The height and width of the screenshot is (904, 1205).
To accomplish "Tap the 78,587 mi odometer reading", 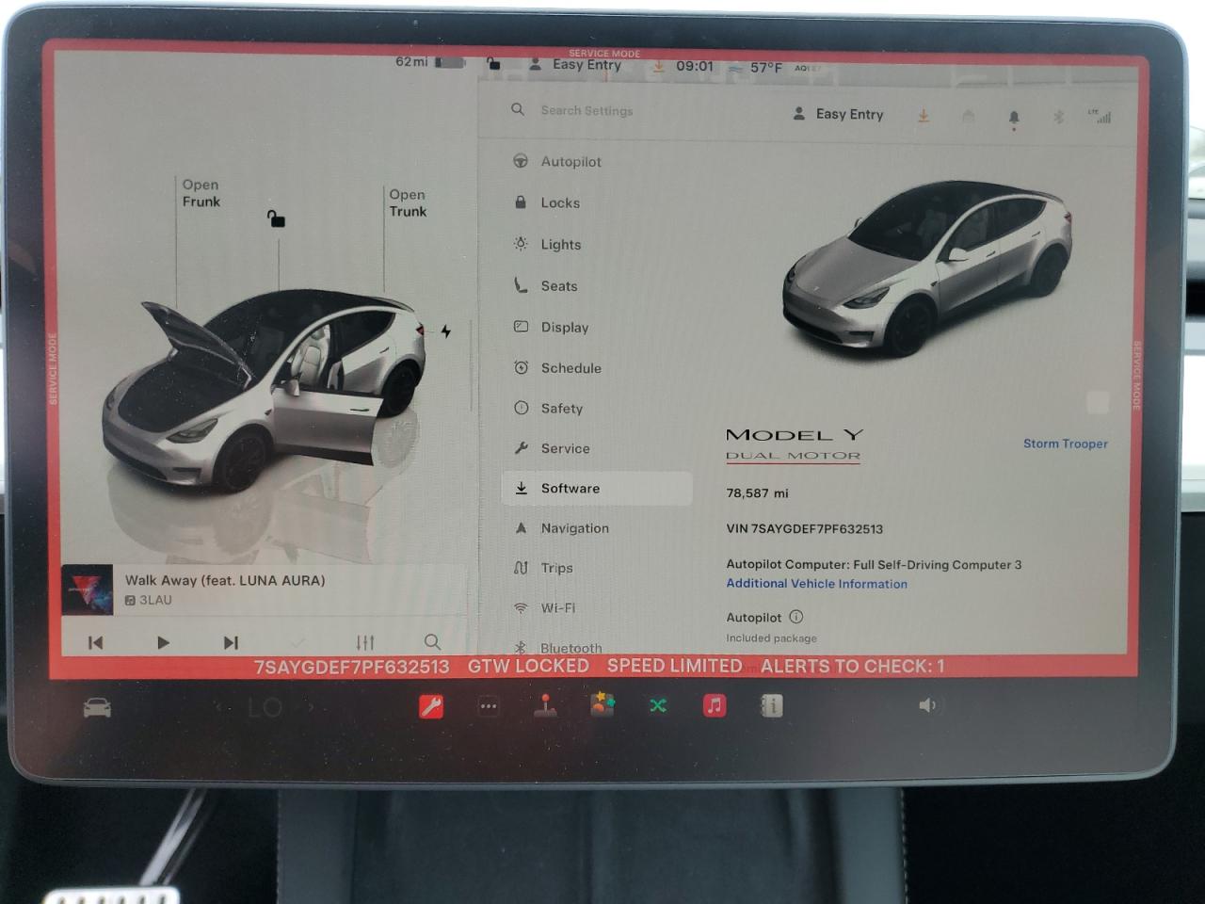I will click(x=757, y=492).
